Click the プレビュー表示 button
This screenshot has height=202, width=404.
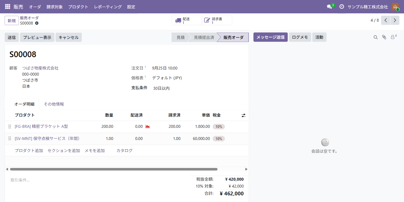37,37
